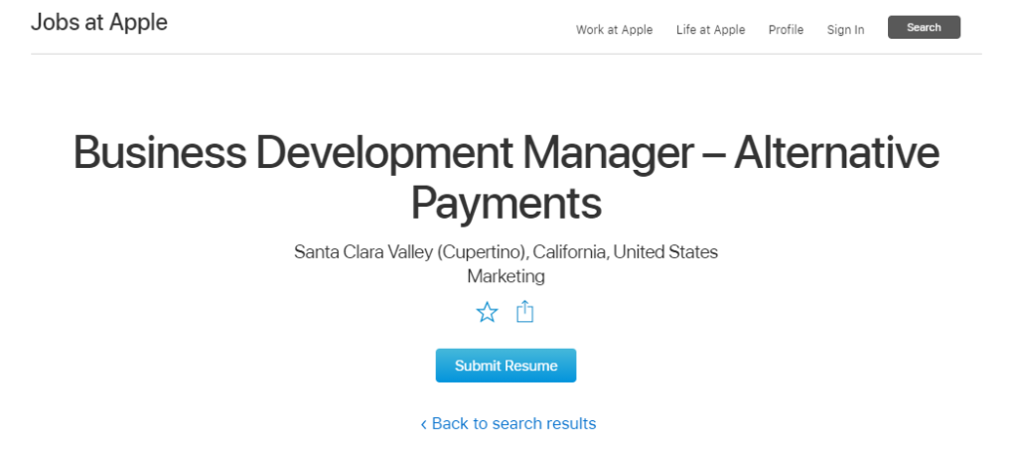Open the Profile navigation item

pyautogui.click(x=786, y=30)
